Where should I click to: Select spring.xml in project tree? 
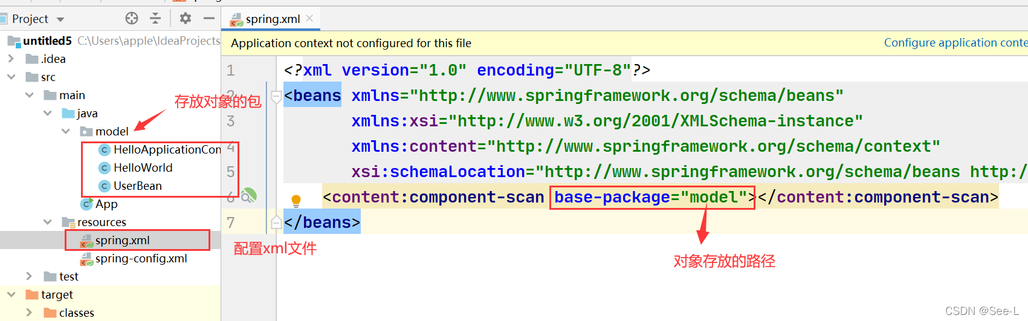click(x=123, y=240)
